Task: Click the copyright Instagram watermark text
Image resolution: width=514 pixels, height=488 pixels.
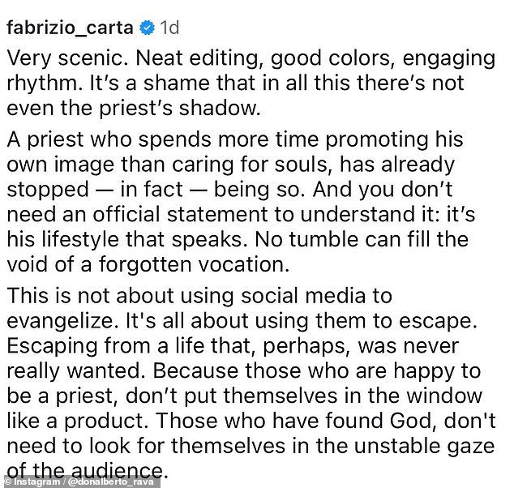Action: [32, 482]
